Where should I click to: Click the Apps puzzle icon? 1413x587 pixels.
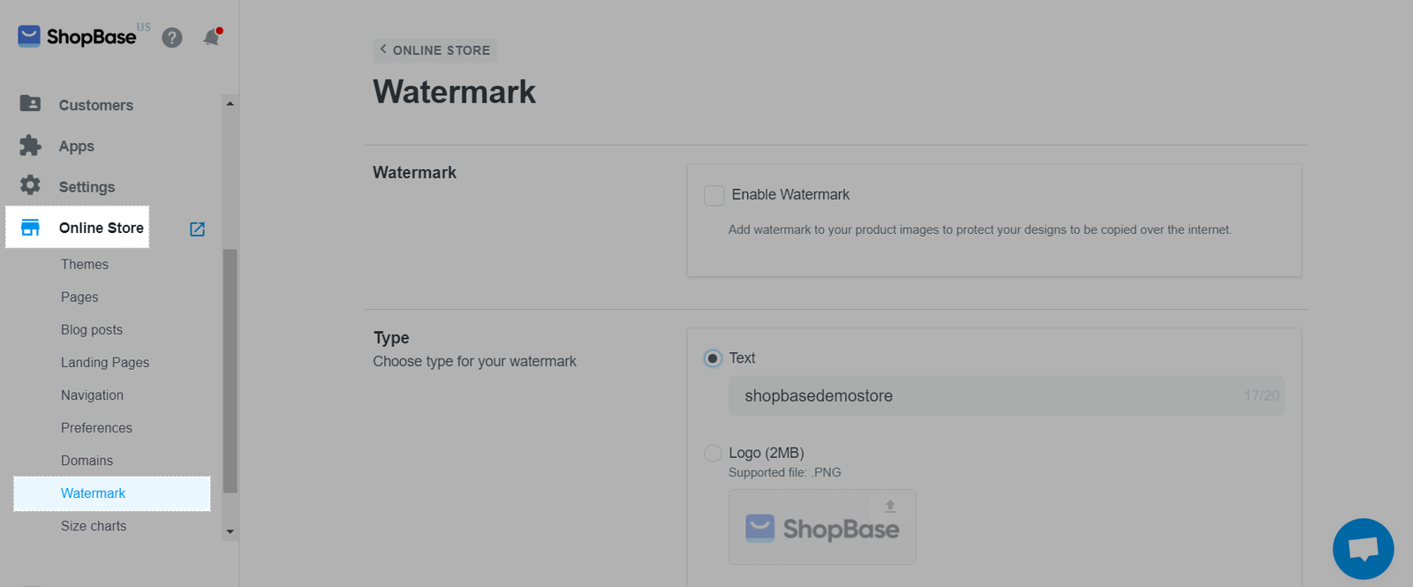pyautogui.click(x=30, y=145)
